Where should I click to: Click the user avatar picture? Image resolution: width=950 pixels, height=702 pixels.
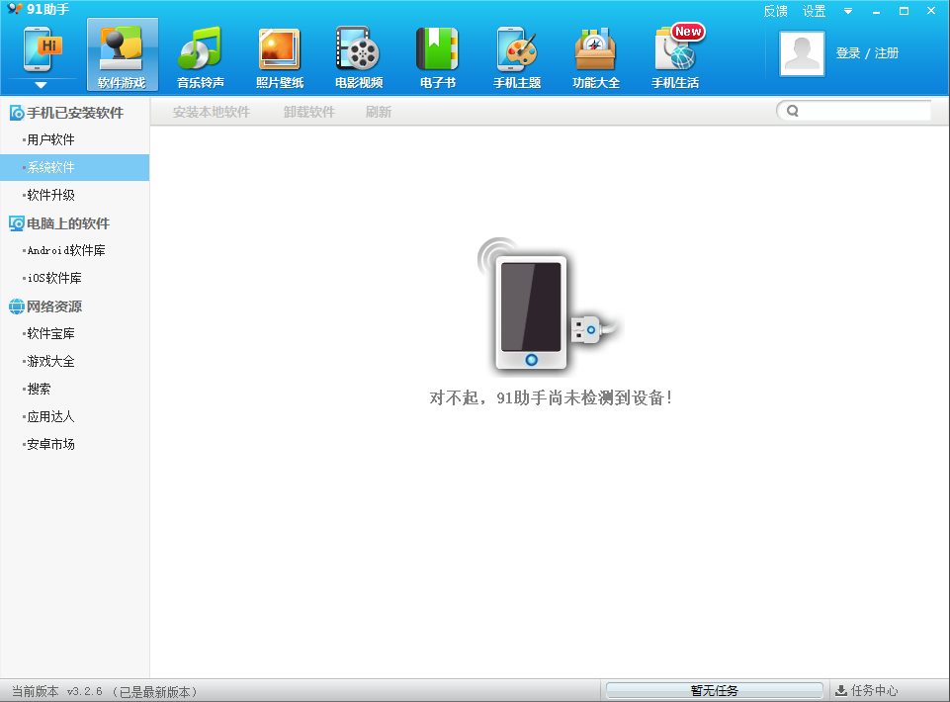[802, 53]
